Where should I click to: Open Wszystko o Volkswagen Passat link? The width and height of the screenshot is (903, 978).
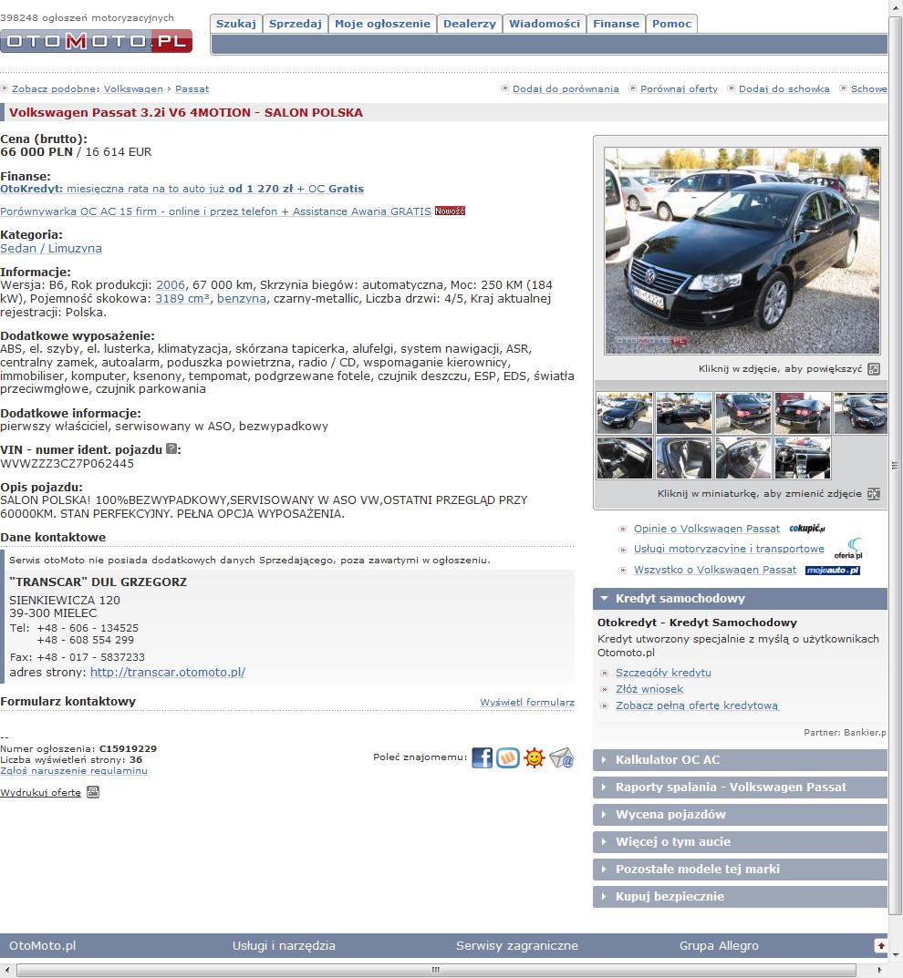click(x=714, y=570)
